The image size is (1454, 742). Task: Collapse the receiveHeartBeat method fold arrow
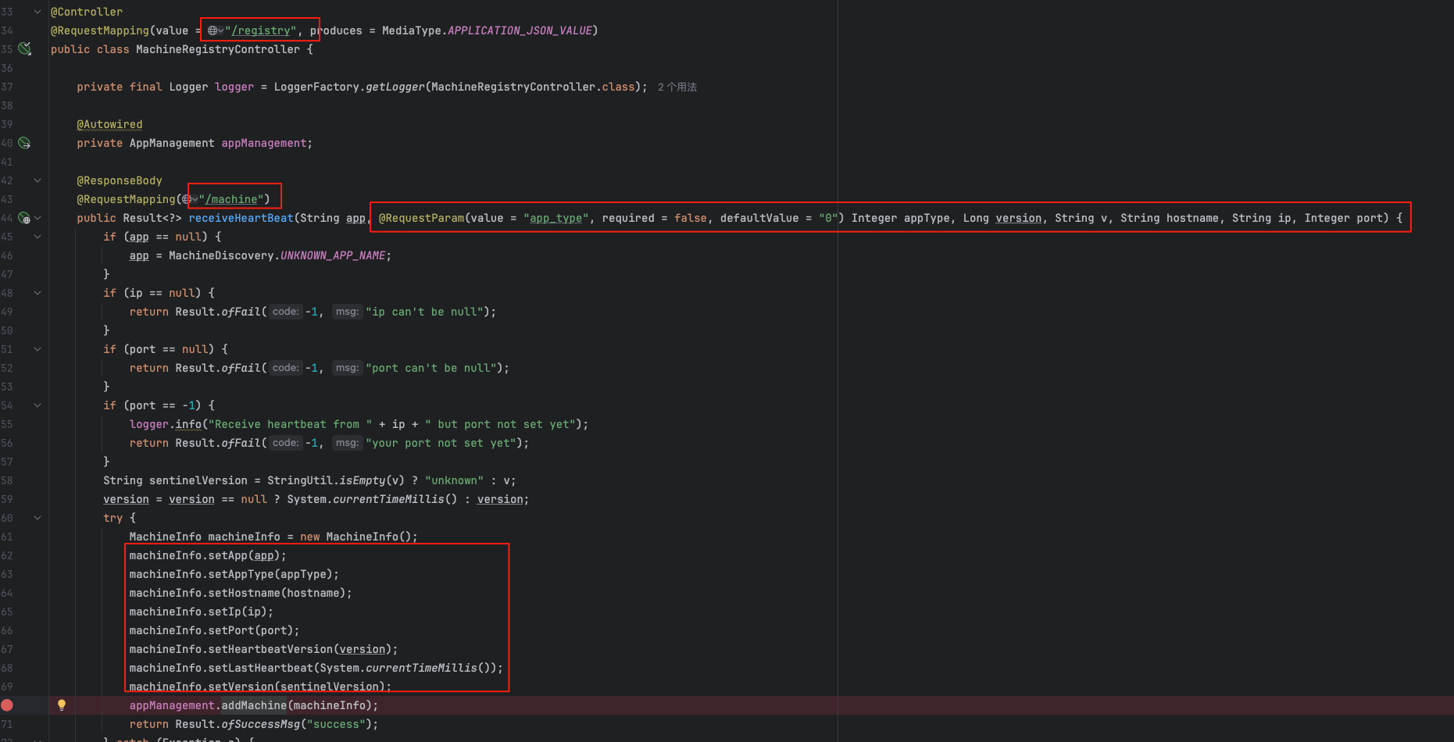[x=38, y=218]
